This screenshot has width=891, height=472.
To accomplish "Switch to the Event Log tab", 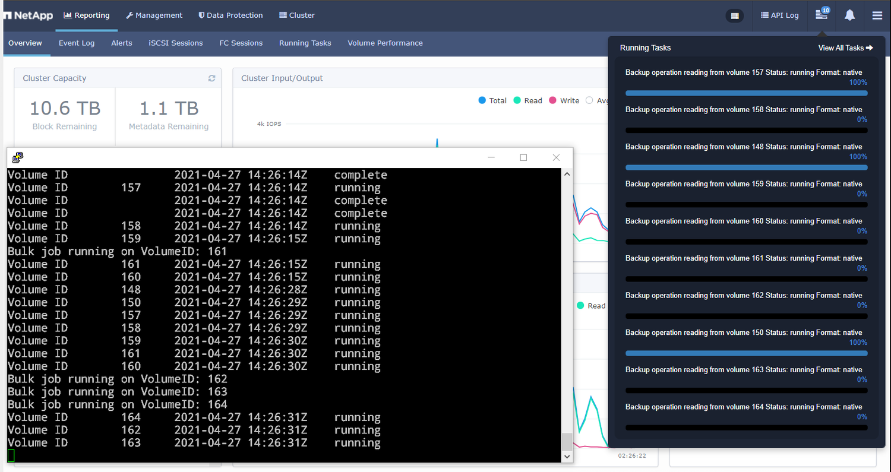I will pyautogui.click(x=77, y=43).
